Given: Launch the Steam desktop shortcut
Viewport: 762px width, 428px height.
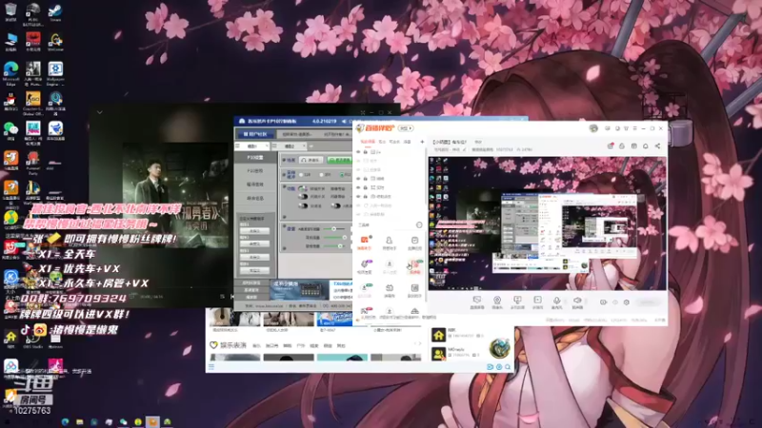Looking at the screenshot, I should 55,10.
